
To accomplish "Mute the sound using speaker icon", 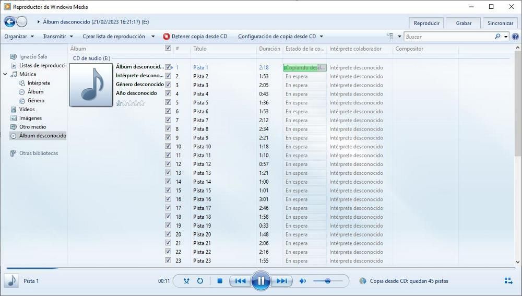I will click(303, 281).
